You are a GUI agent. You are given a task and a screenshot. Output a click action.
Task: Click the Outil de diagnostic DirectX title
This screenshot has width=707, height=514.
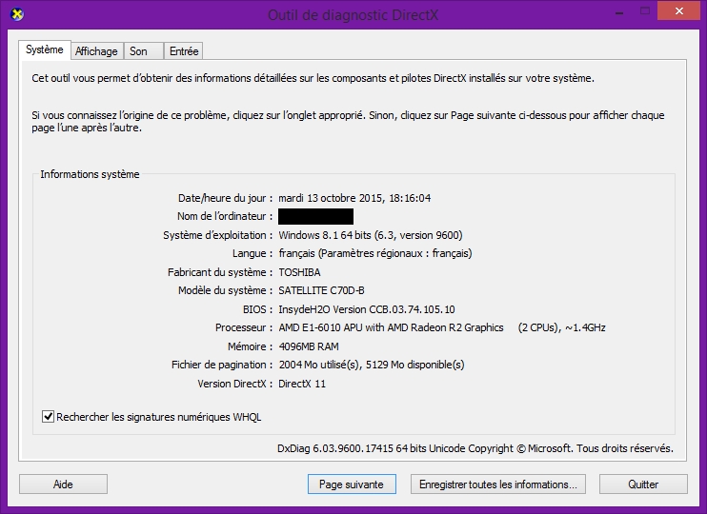(x=353, y=15)
